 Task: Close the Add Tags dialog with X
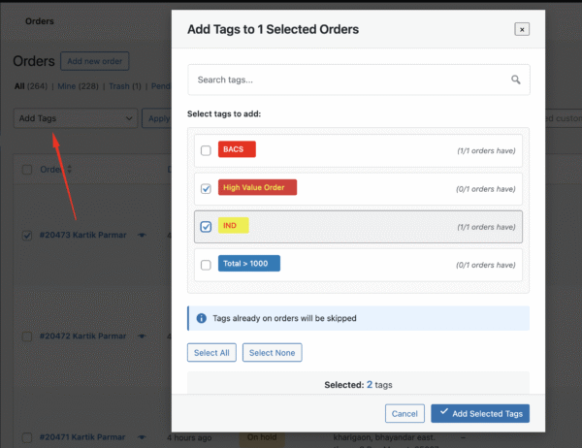tap(522, 30)
